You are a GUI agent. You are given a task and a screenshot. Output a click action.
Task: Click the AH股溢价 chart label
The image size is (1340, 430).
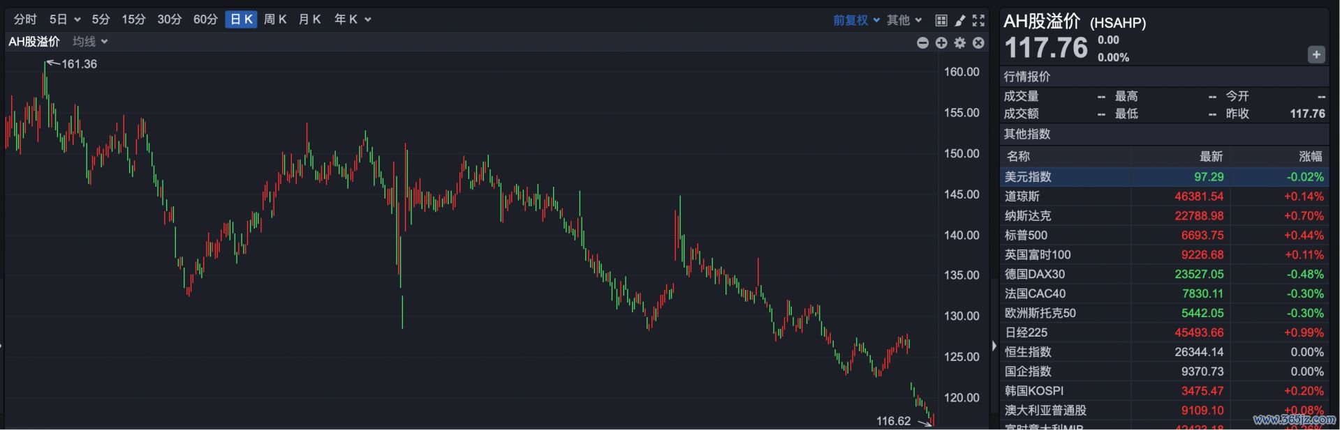coord(34,42)
